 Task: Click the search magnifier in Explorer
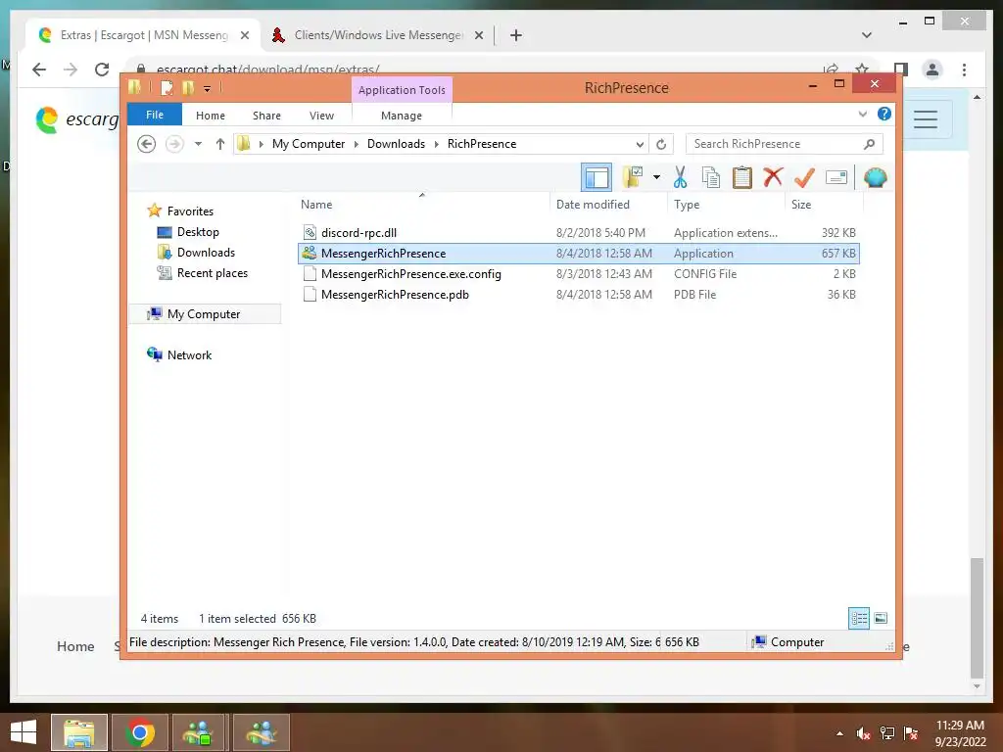click(x=869, y=144)
